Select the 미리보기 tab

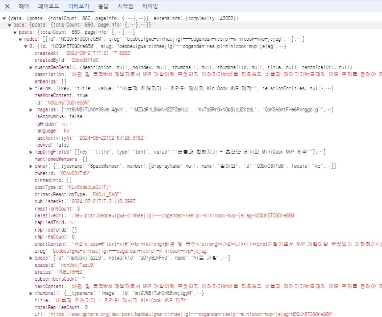78,6
